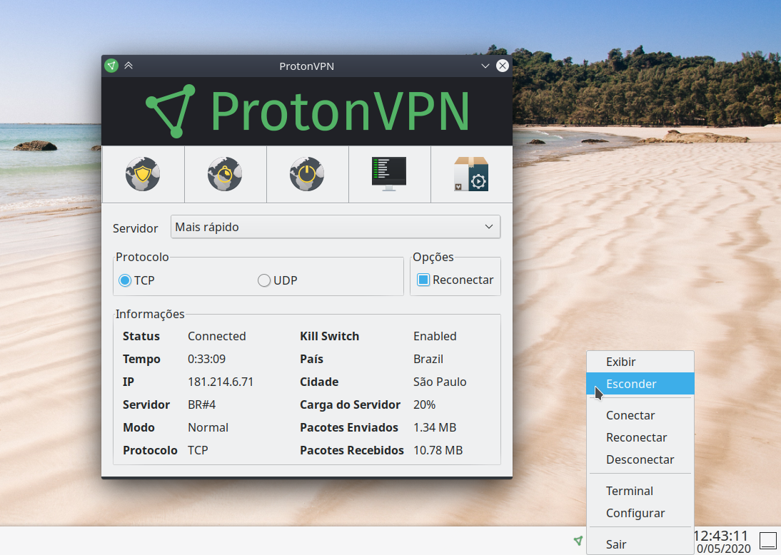The image size is (781, 555).
Task: Open the Servidor dropdown showing Mais rápido
Action: 336,227
